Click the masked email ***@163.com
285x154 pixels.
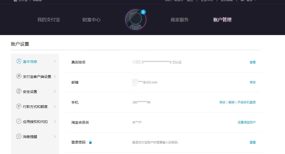[x=148, y=82]
